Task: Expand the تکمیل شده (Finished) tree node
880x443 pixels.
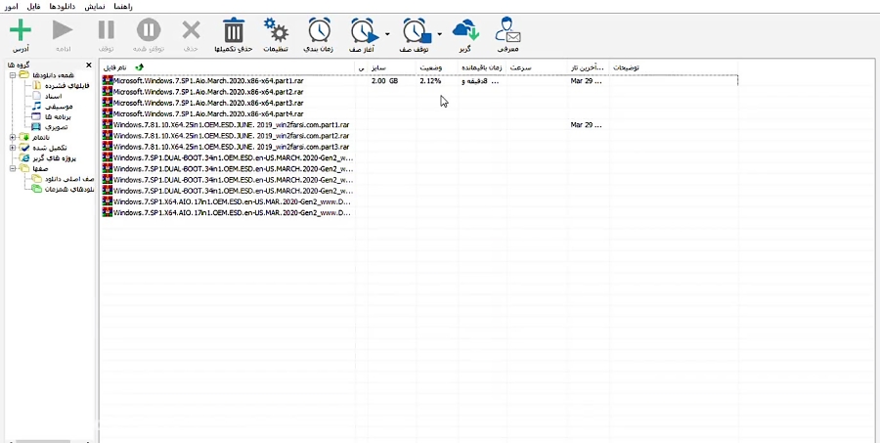Action: 13,148
